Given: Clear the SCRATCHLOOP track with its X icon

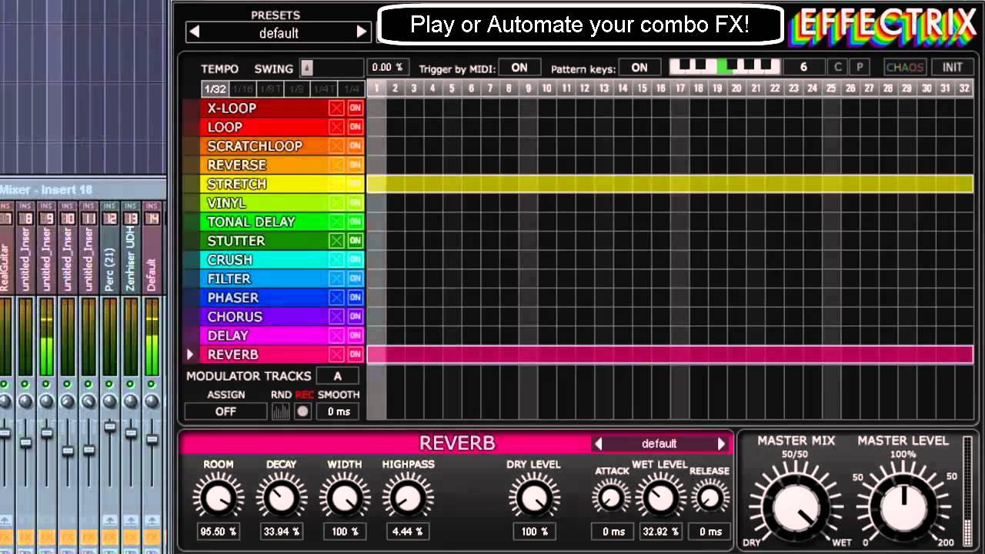Looking at the screenshot, I should [336, 146].
